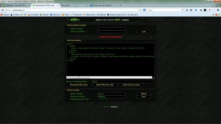This screenshot has height=124, width=221.
Task: Click the green checkmark left of red circle
Action: [x=213, y=14]
